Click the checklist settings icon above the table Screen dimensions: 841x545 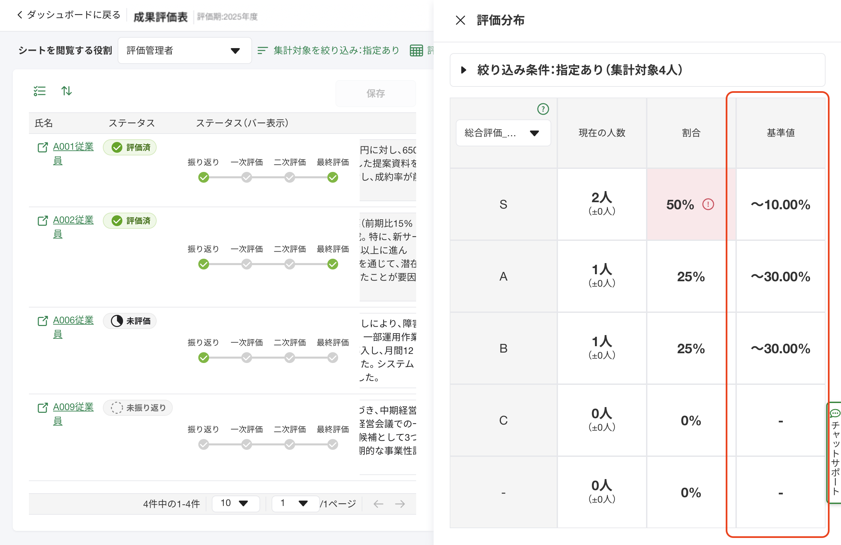click(x=40, y=91)
